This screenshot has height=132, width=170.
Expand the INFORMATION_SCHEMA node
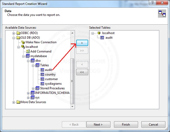(x=28, y=93)
